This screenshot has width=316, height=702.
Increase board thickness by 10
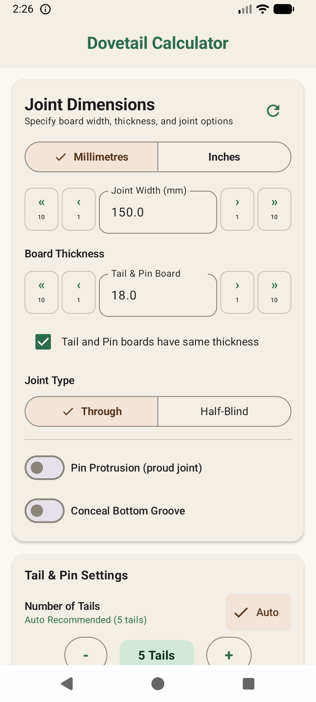(x=274, y=292)
